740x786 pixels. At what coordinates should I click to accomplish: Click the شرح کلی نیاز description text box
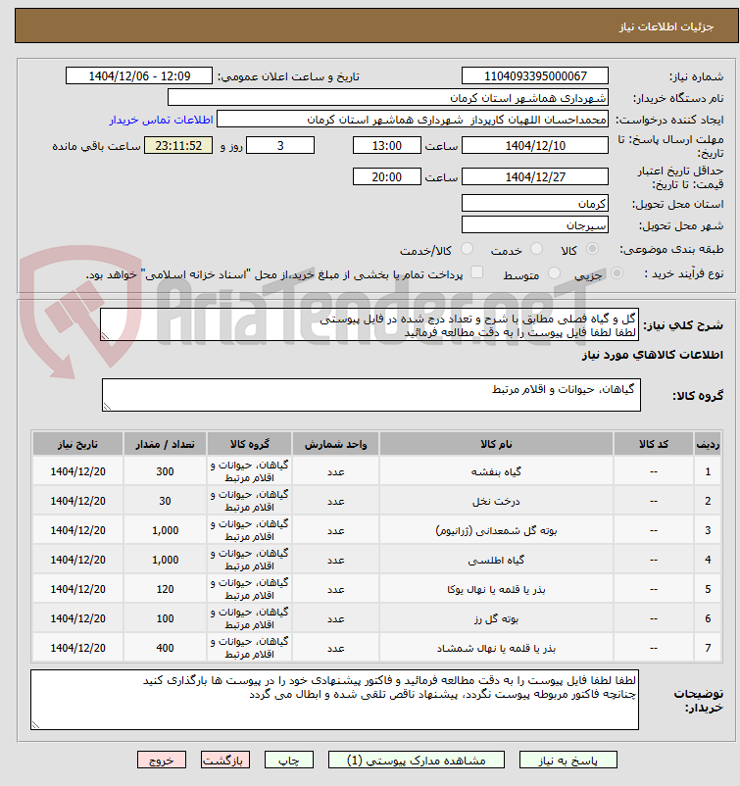tap(370, 324)
